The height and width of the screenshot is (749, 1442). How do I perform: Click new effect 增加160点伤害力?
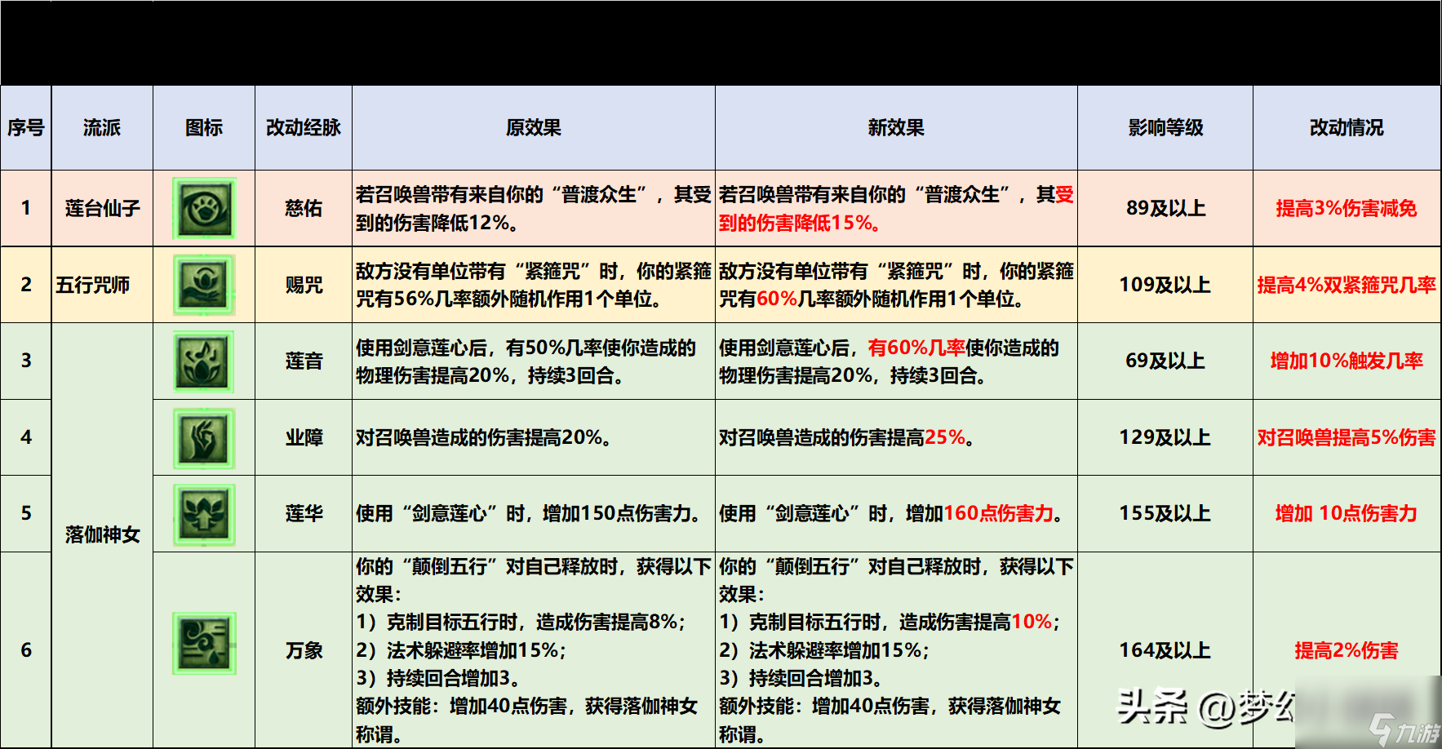click(896, 513)
